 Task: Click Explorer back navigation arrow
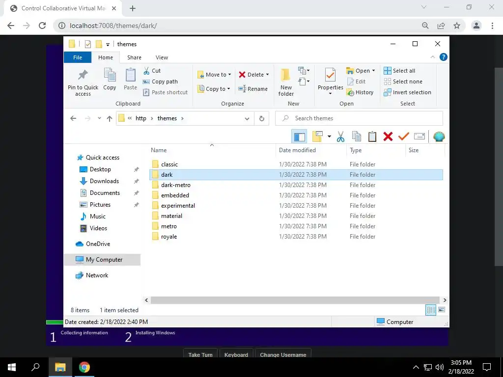pos(73,118)
